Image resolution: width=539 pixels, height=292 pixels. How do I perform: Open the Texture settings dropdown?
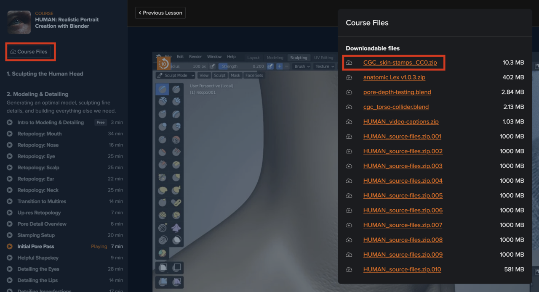coord(325,66)
